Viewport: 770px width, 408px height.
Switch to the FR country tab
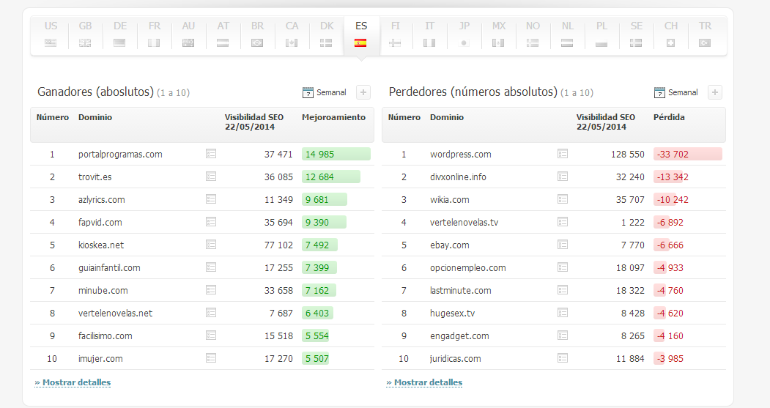[x=154, y=34]
